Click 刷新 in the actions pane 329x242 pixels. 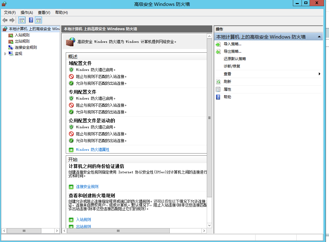[x=227, y=81]
